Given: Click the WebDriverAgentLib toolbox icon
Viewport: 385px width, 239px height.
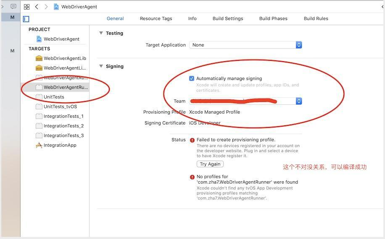Looking at the screenshot, I should 39,58.
